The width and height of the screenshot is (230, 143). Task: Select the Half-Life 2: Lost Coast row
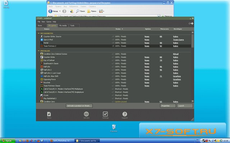114,73
